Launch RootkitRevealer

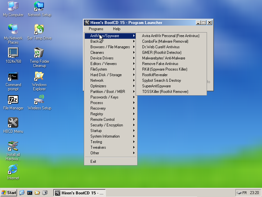click(171, 75)
